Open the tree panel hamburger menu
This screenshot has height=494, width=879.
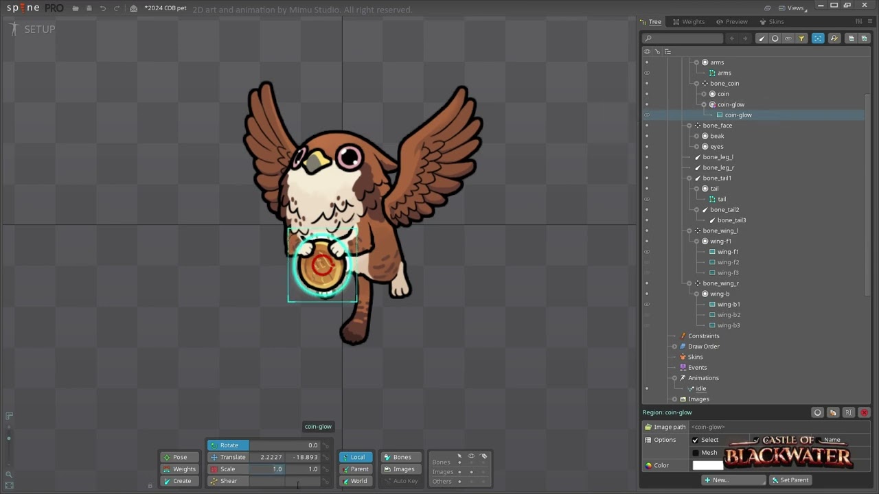tap(869, 21)
